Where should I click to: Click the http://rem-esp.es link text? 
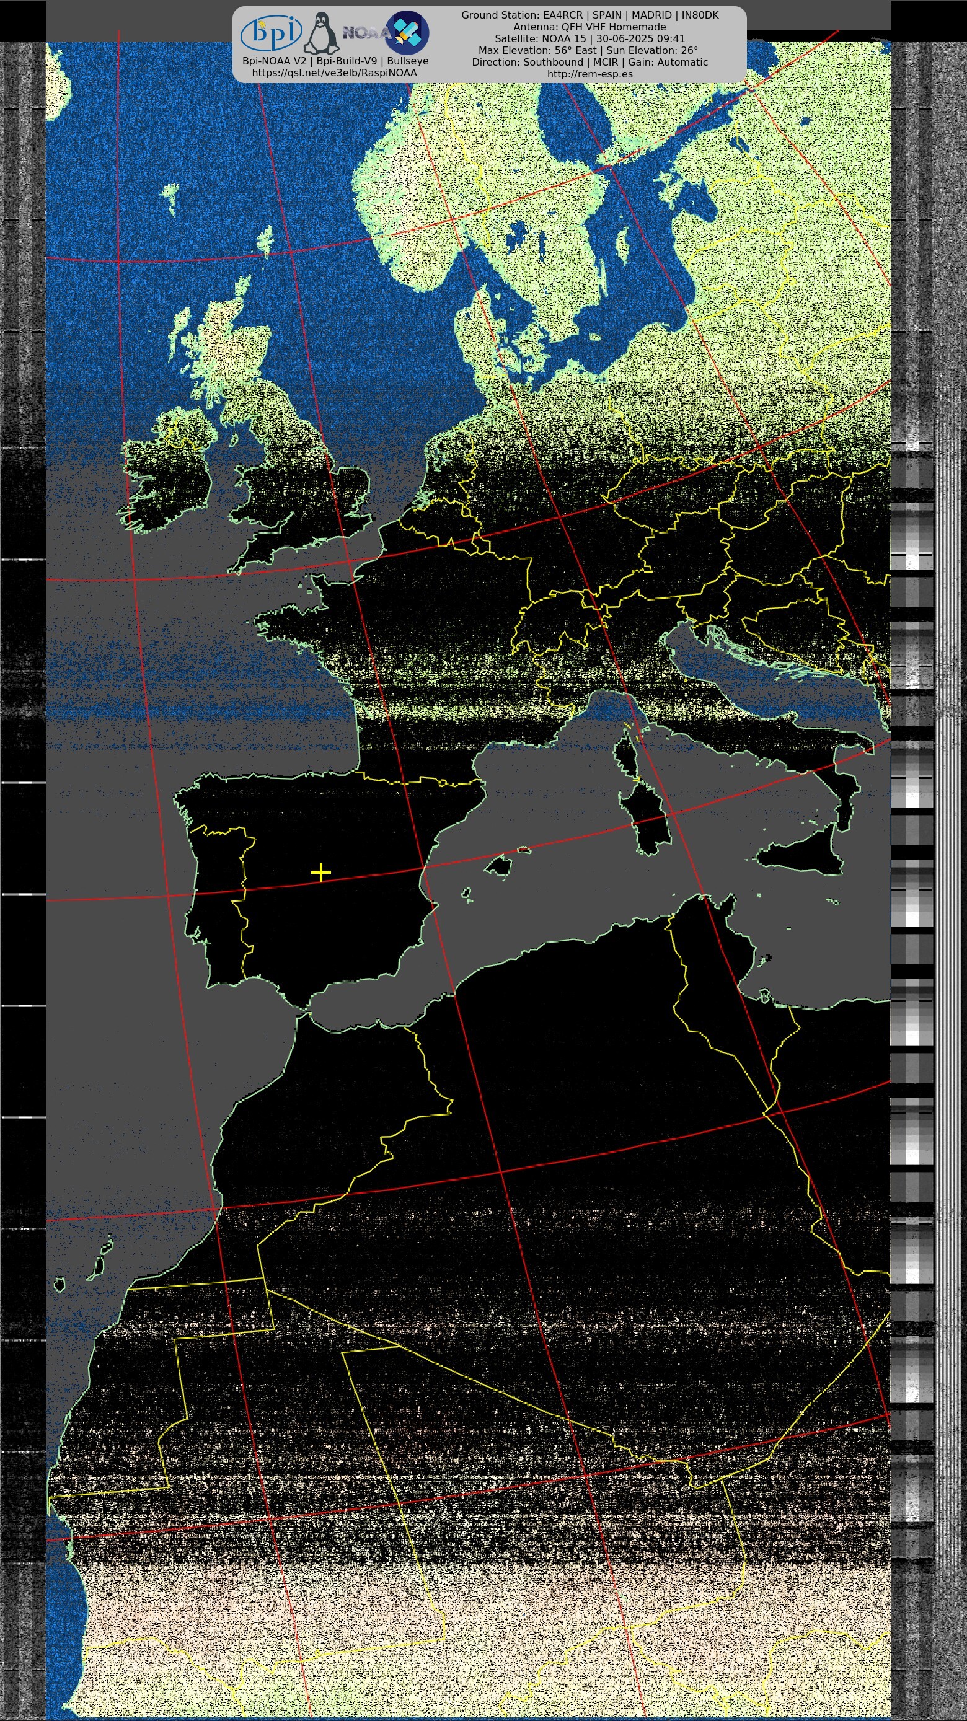(x=590, y=74)
